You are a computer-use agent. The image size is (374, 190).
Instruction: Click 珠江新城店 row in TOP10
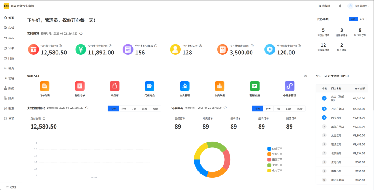pyautogui.click(x=342, y=180)
